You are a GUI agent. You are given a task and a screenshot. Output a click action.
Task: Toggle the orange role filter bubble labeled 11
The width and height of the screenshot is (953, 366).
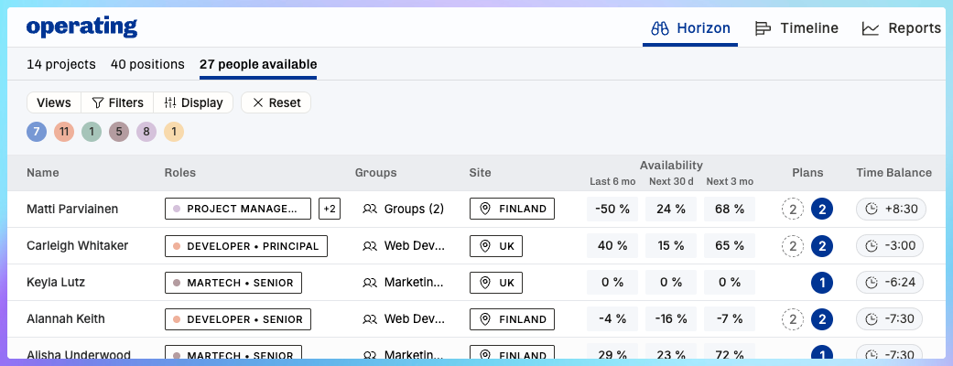(x=64, y=132)
